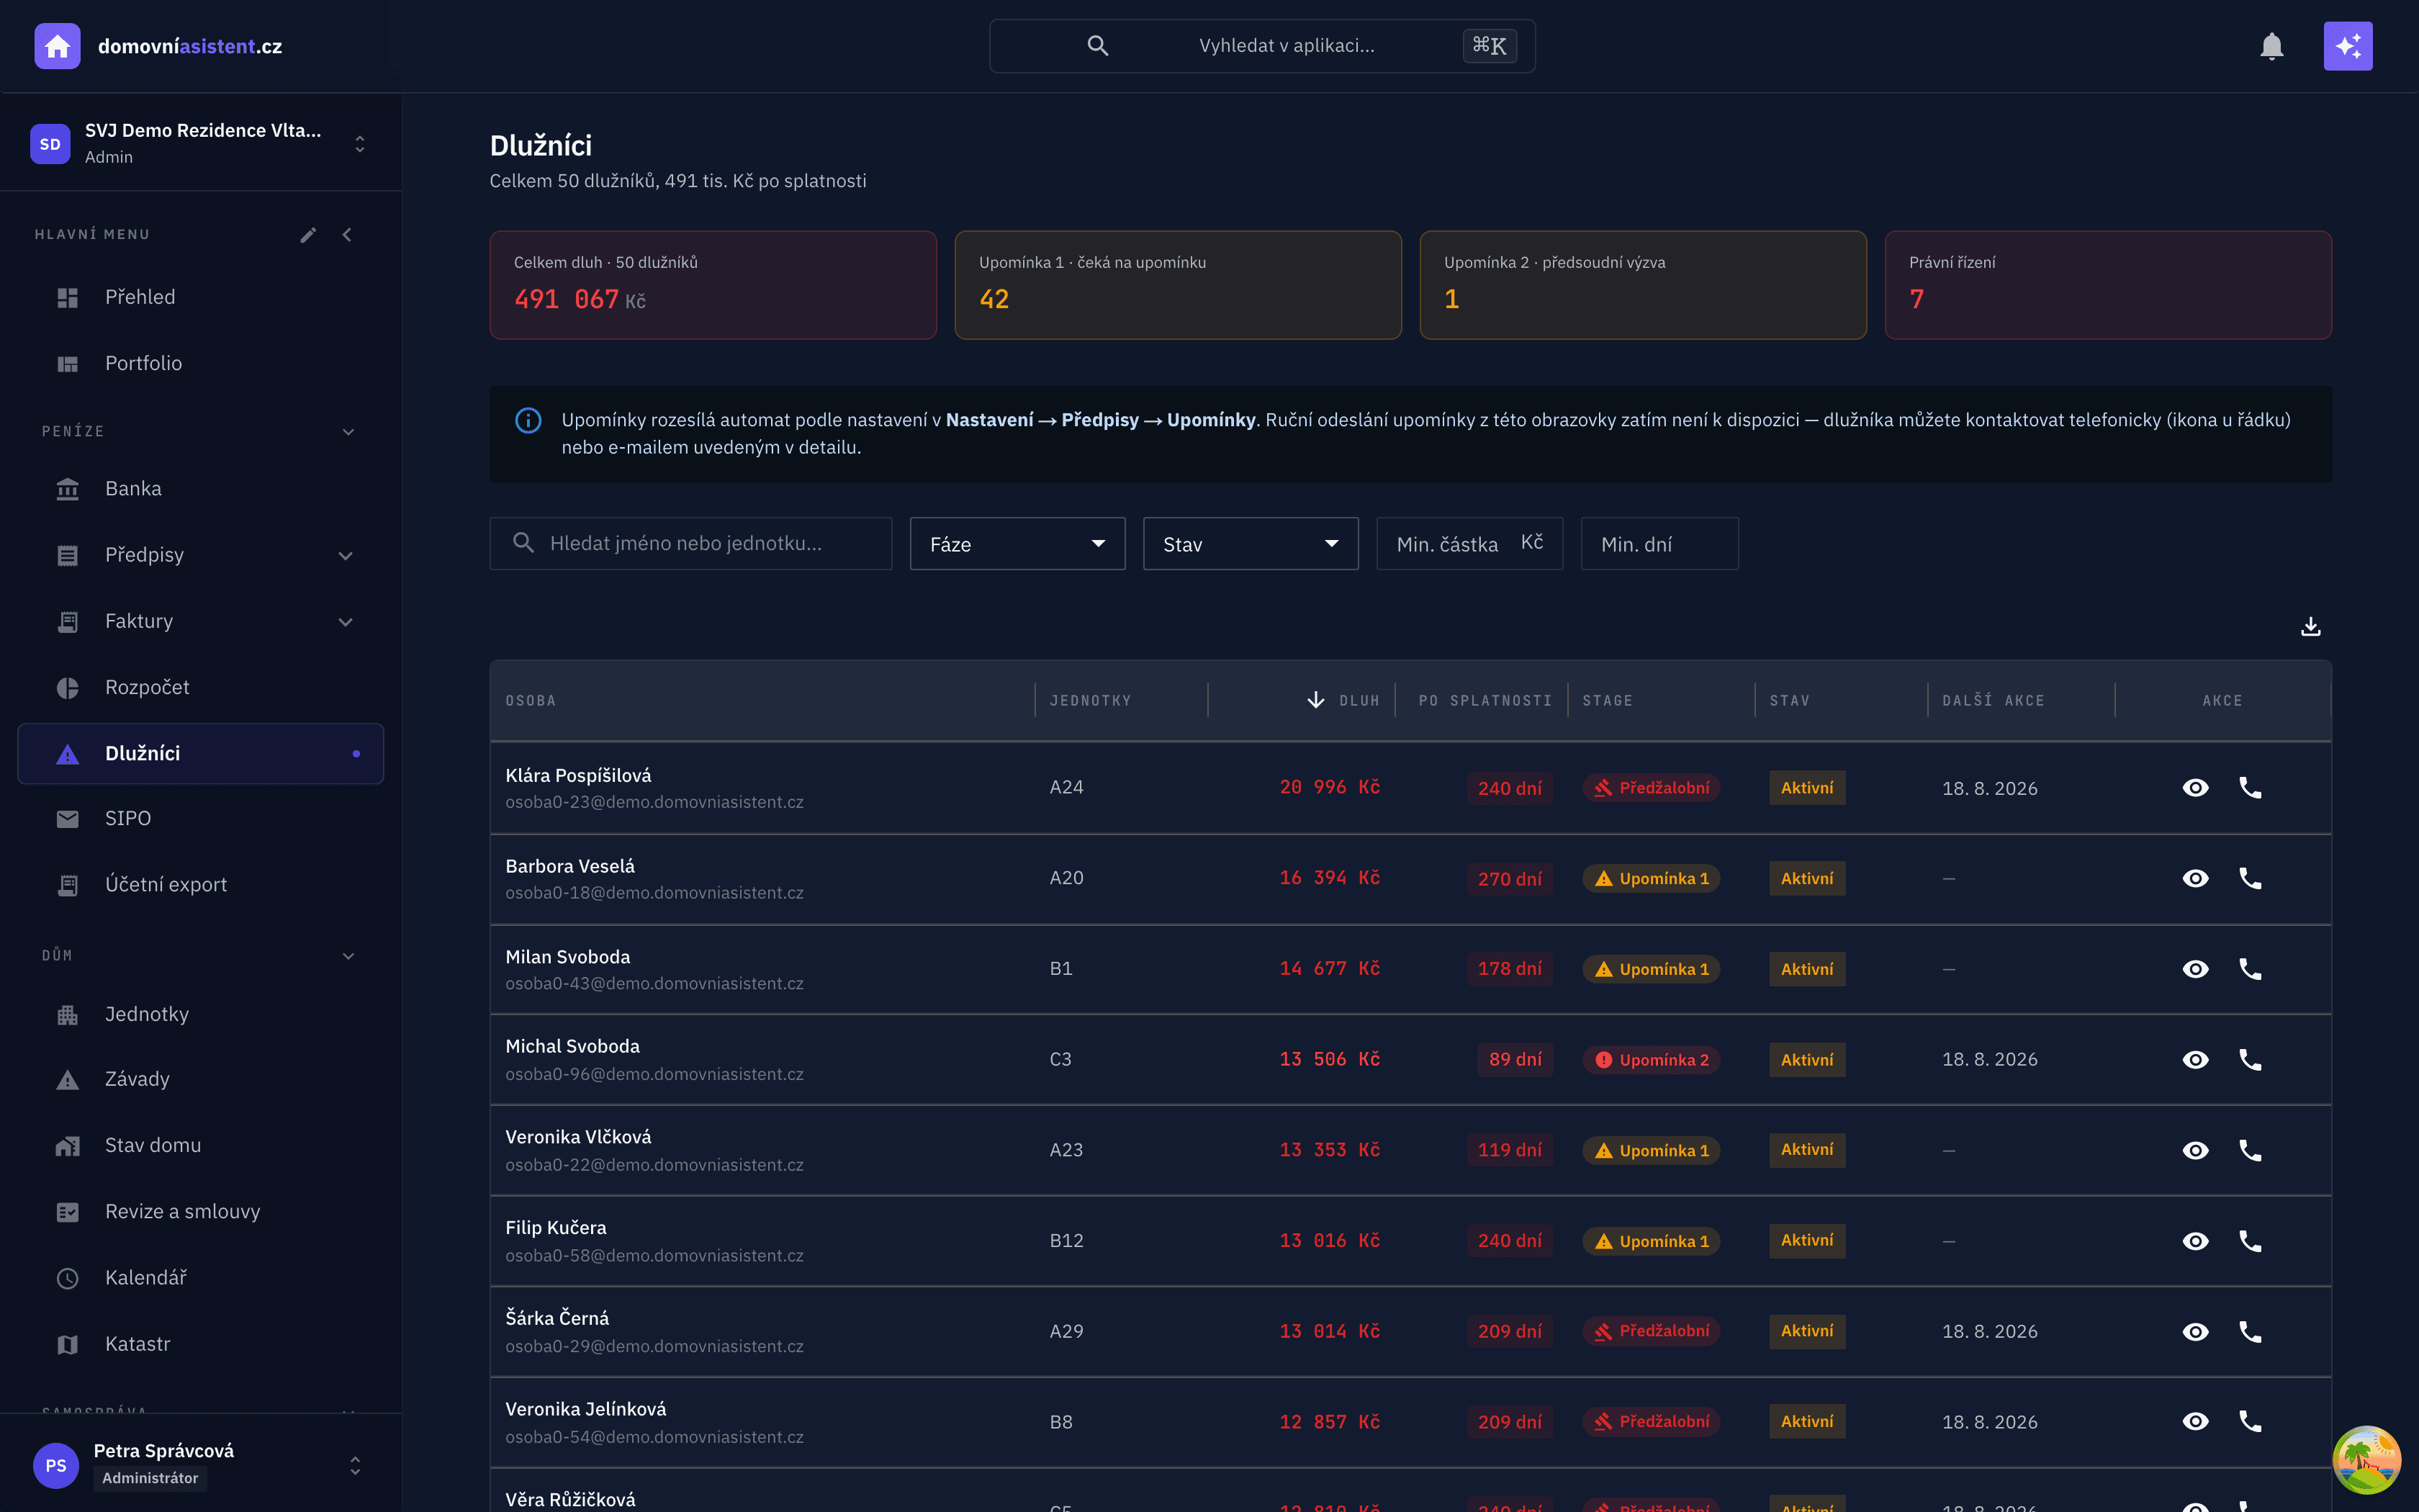Open the notifications bell
The height and width of the screenshot is (1512, 2419).
pyautogui.click(x=2271, y=46)
